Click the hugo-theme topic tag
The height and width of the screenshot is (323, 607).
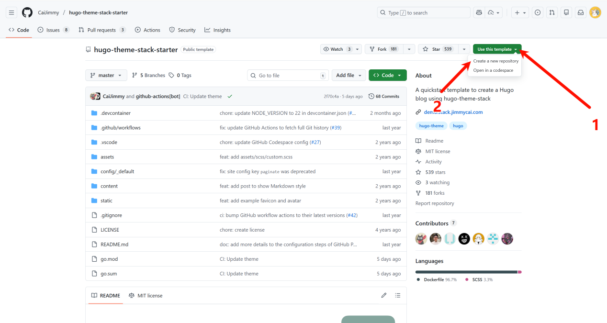tap(431, 126)
